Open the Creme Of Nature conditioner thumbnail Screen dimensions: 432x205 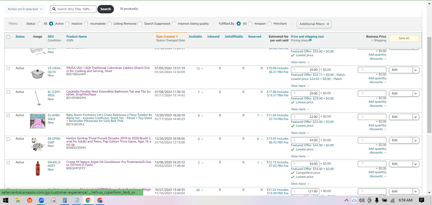click(38, 168)
